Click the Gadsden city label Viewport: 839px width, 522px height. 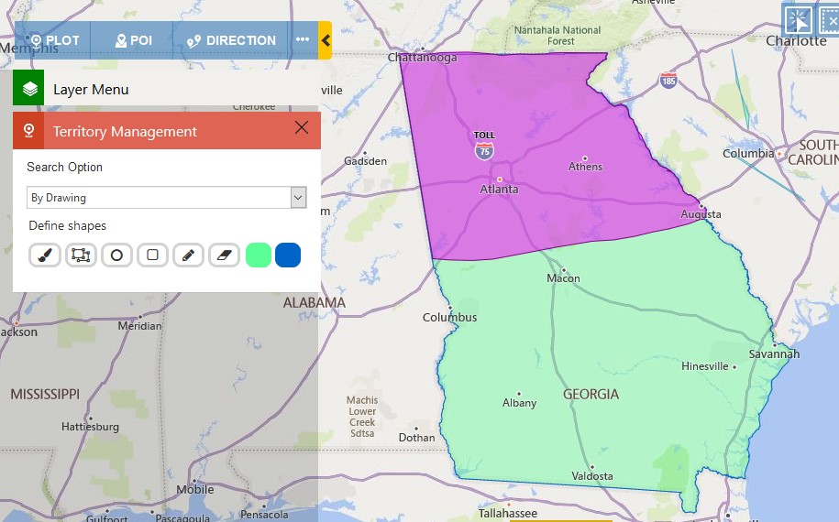[x=365, y=161]
